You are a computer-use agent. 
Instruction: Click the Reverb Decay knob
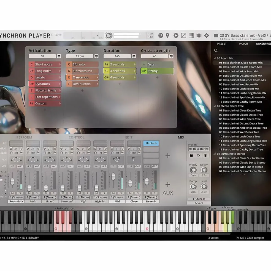click(204, 170)
